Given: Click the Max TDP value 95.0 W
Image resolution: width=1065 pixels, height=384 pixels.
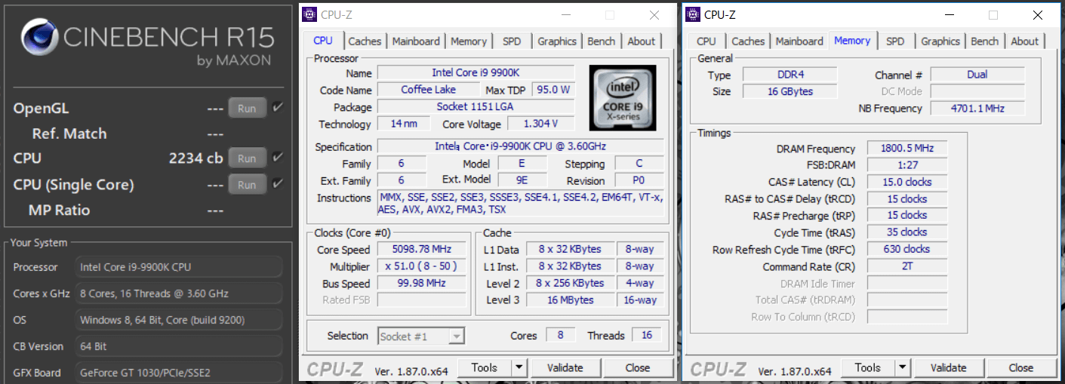Looking at the screenshot, I should click(553, 90).
